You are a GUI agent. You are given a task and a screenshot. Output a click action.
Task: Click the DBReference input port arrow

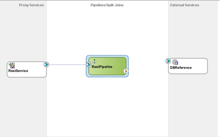coord(168,61)
